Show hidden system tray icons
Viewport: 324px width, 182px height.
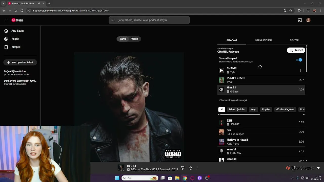(292, 178)
